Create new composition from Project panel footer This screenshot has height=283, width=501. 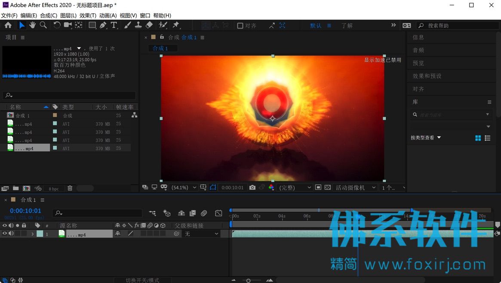click(27, 188)
